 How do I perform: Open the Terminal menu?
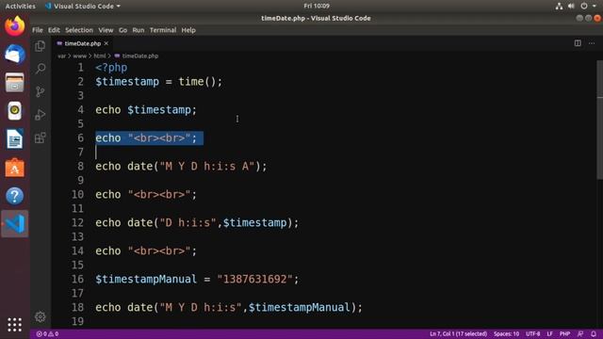coord(163,30)
